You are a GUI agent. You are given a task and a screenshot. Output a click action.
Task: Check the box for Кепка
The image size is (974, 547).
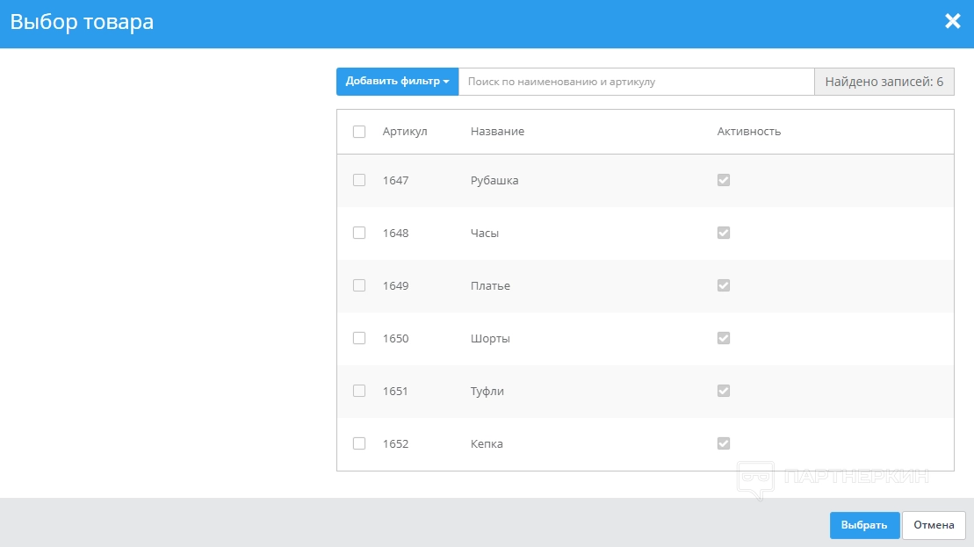pos(359,443)
